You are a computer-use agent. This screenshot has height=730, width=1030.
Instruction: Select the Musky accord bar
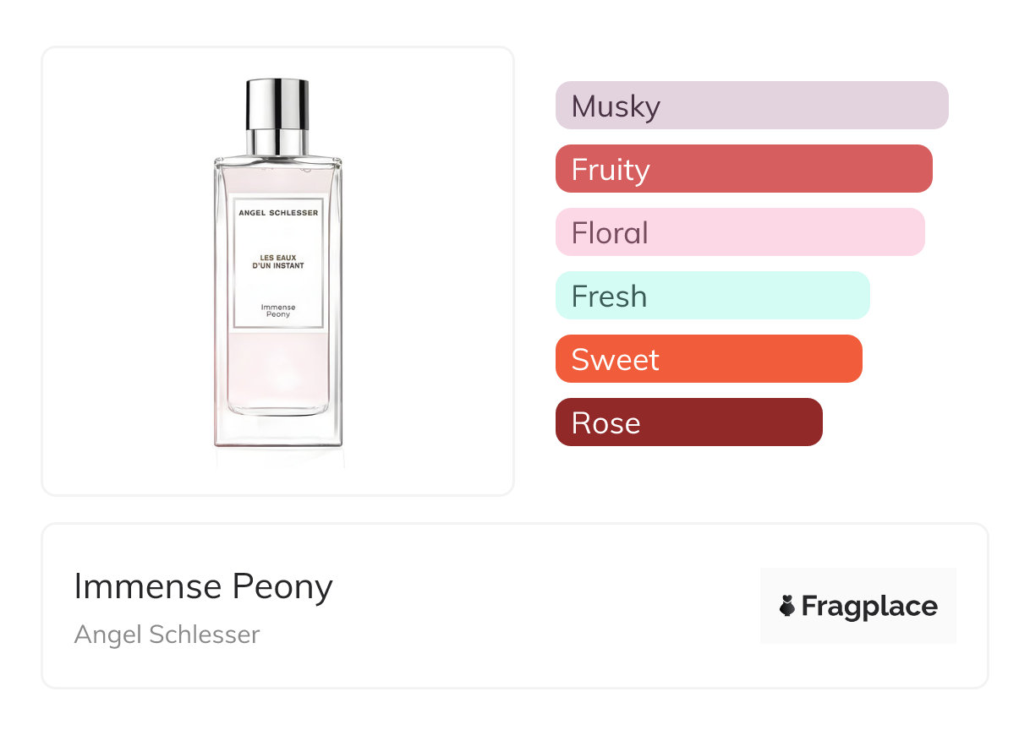click(751, 106)
